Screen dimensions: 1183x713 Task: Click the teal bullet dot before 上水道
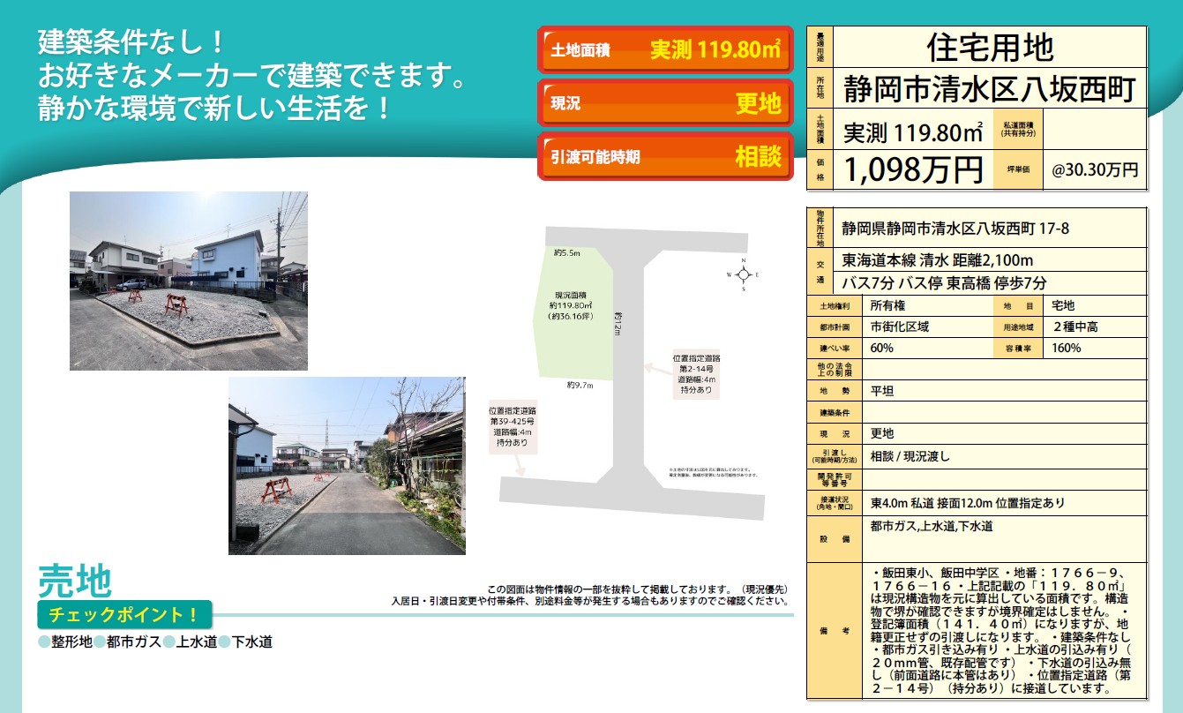click(x=168, y=642)
